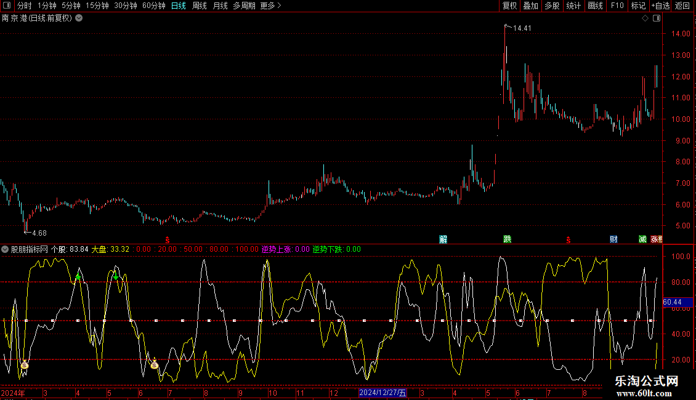
Task: Select the 周线 weekly tab
Action: coord(200,6)
